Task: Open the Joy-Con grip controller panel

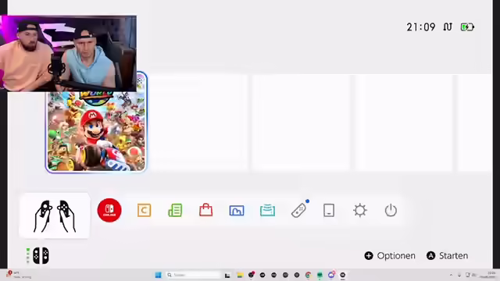Action: point(55,215)
